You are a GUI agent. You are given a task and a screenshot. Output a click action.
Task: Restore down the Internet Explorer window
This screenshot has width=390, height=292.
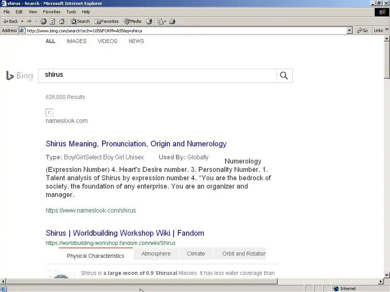tap(379, 3)
